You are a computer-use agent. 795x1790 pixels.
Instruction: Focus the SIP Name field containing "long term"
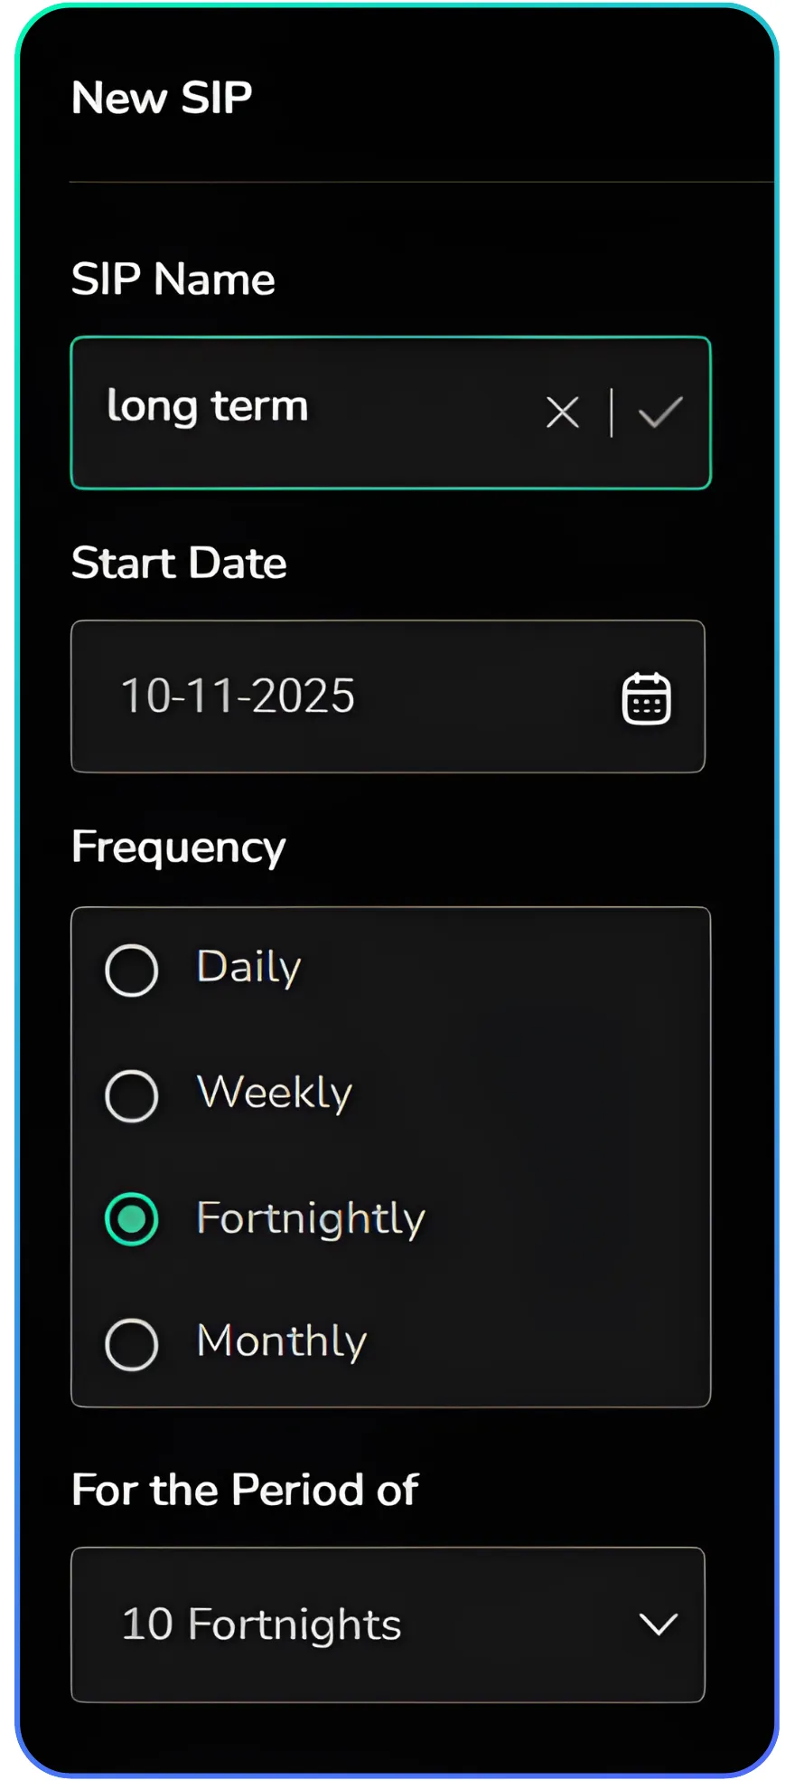pos(307,412)
